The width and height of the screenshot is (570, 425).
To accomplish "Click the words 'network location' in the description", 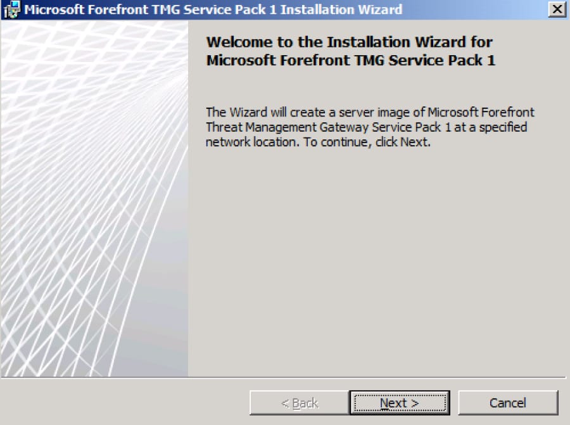I will pos(251,142).
